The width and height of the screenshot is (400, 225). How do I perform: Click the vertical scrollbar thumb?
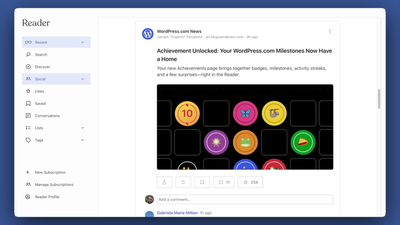tap(379, 99)
